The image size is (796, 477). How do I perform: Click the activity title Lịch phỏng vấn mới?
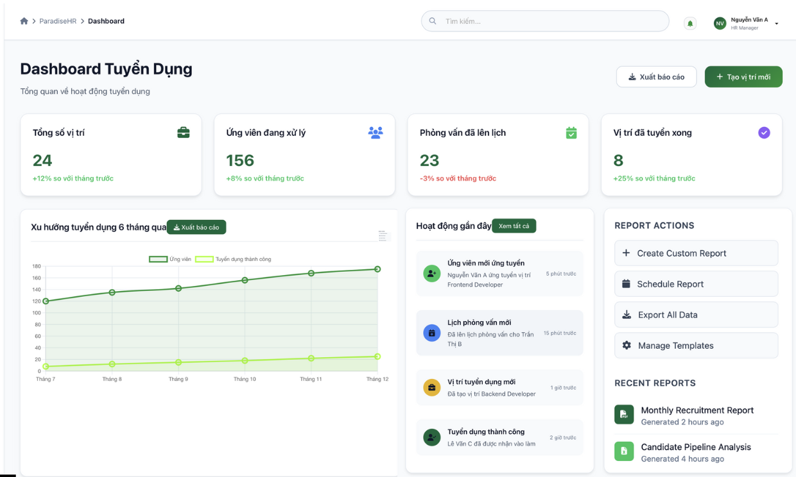click(480, 322)
